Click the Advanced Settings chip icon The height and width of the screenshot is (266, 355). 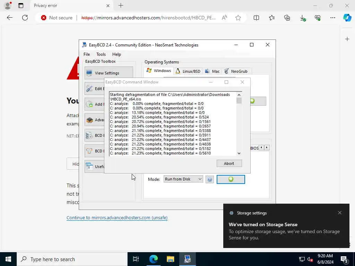[x=89, y=120]
